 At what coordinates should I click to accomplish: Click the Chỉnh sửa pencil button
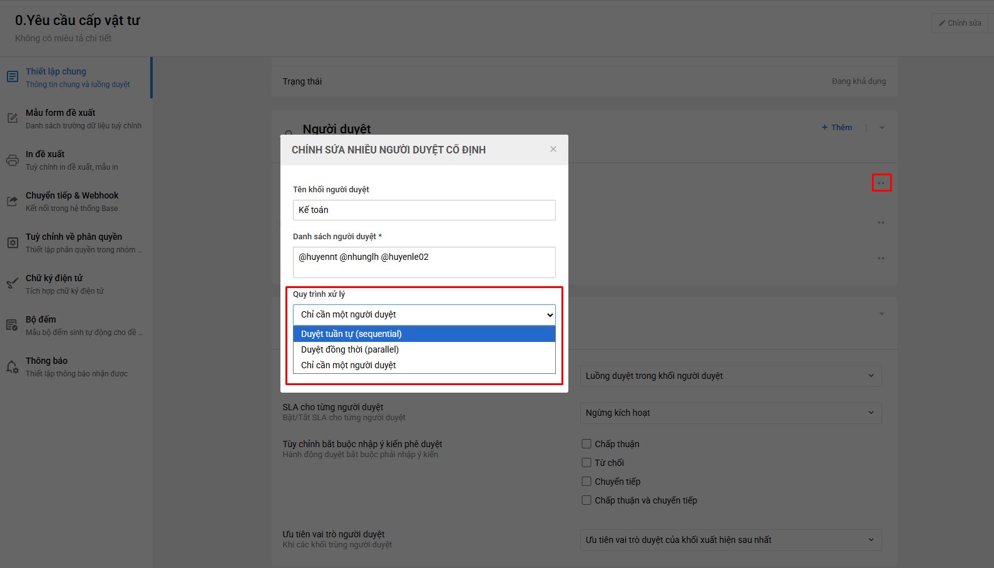(960, 23)
